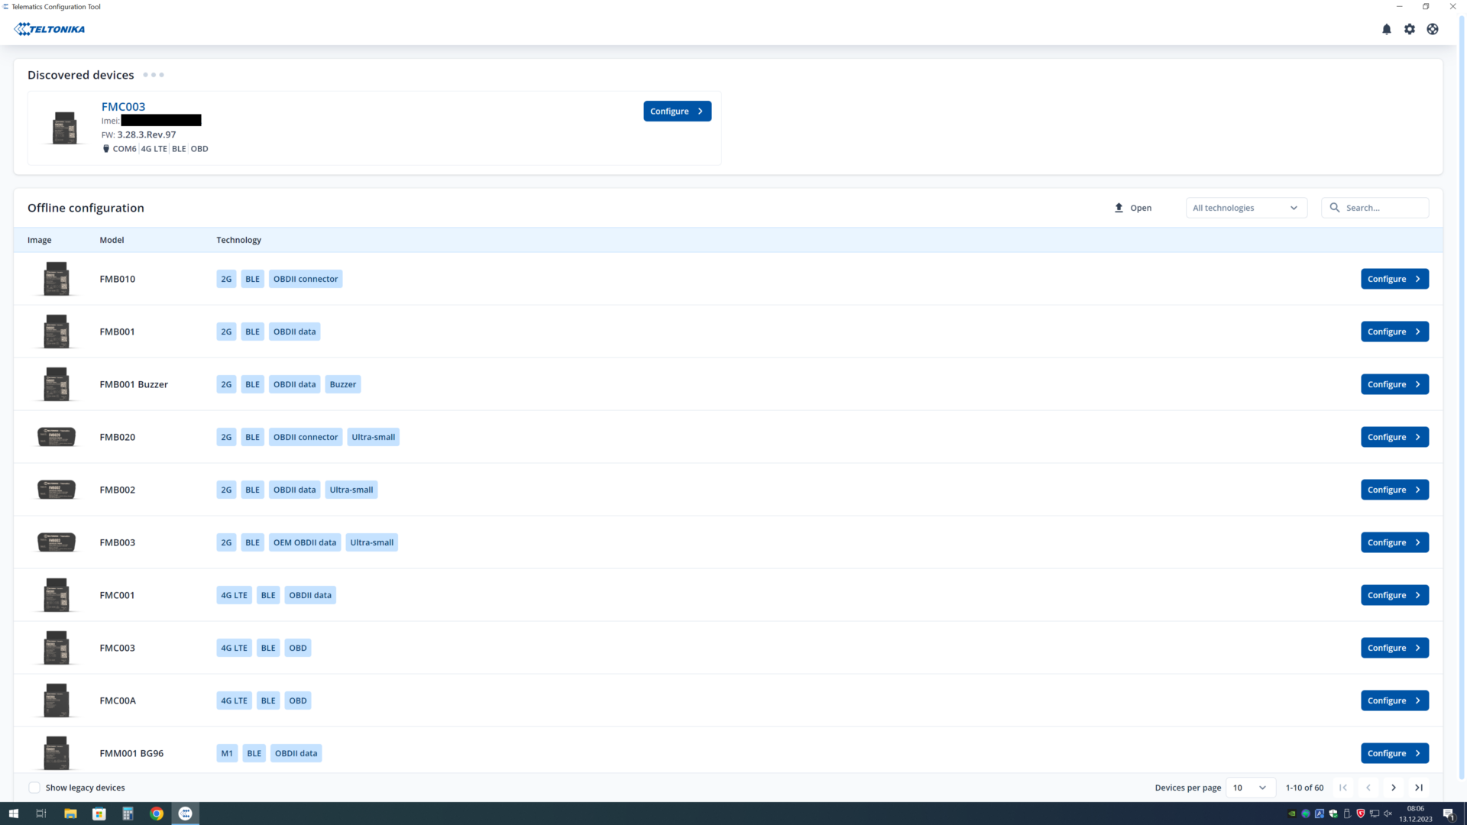Viewport: 1467px width, 825px height.
Task: Click the Ultra-small tag on FMB020
Action: 374,437
